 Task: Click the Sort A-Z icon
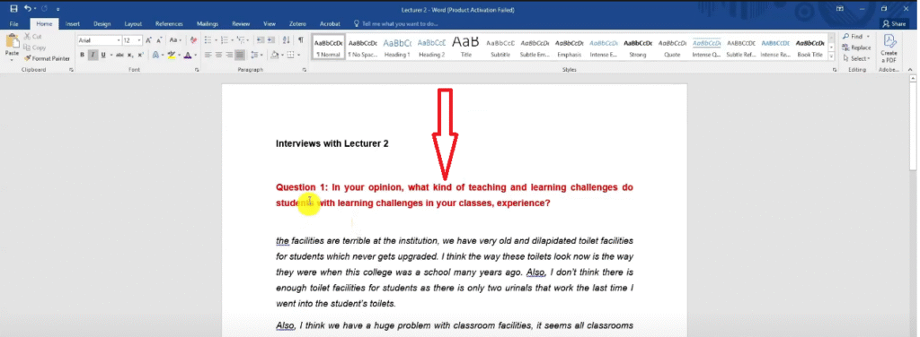pyautogui.click(x=287, y=40)
